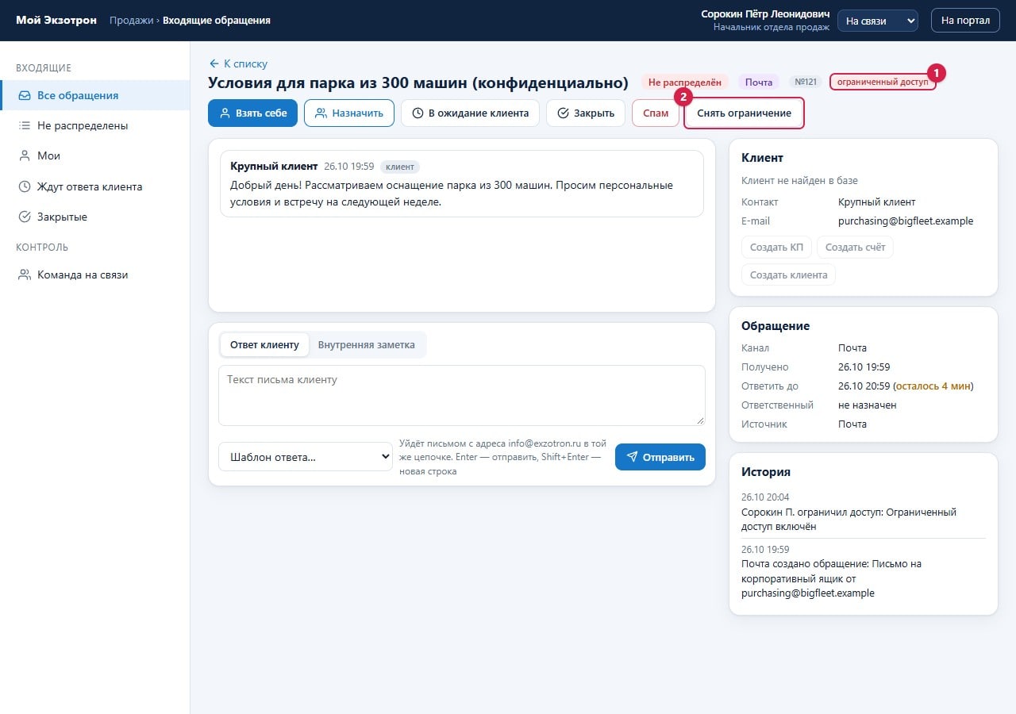Click the не назначен responsible value

[x=868, y=405]
